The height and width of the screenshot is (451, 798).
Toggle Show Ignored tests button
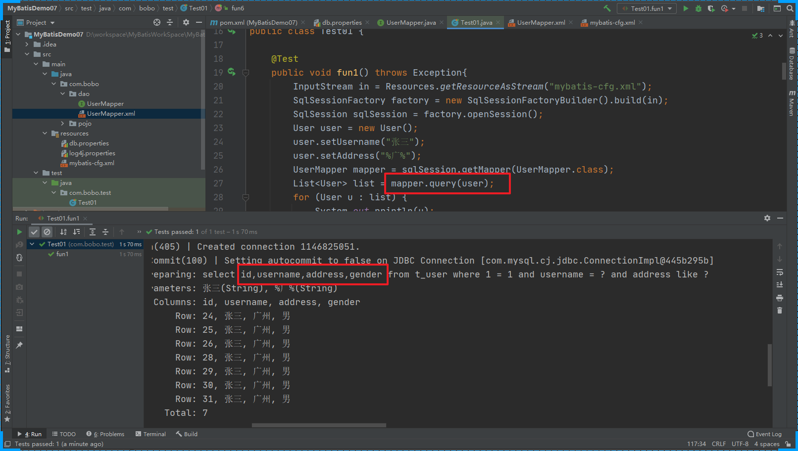tap(47, 232)
